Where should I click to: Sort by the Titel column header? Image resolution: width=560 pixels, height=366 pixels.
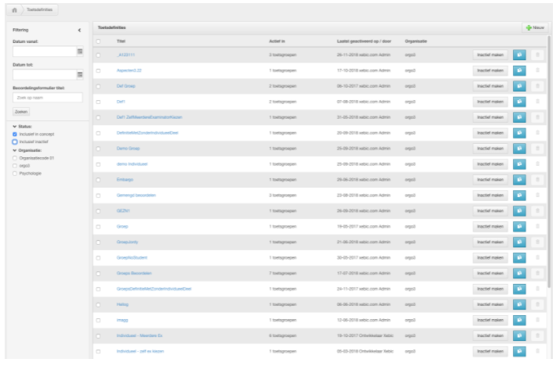(121, 41)
